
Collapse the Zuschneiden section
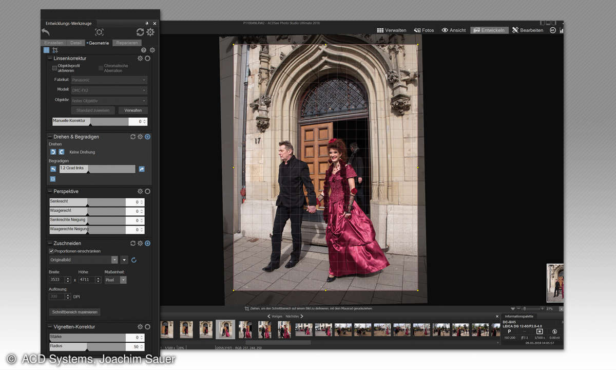(50, 243)
